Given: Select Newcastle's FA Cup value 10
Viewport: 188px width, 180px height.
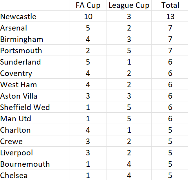Looking at the screenshot, I should tap(88, 16).
